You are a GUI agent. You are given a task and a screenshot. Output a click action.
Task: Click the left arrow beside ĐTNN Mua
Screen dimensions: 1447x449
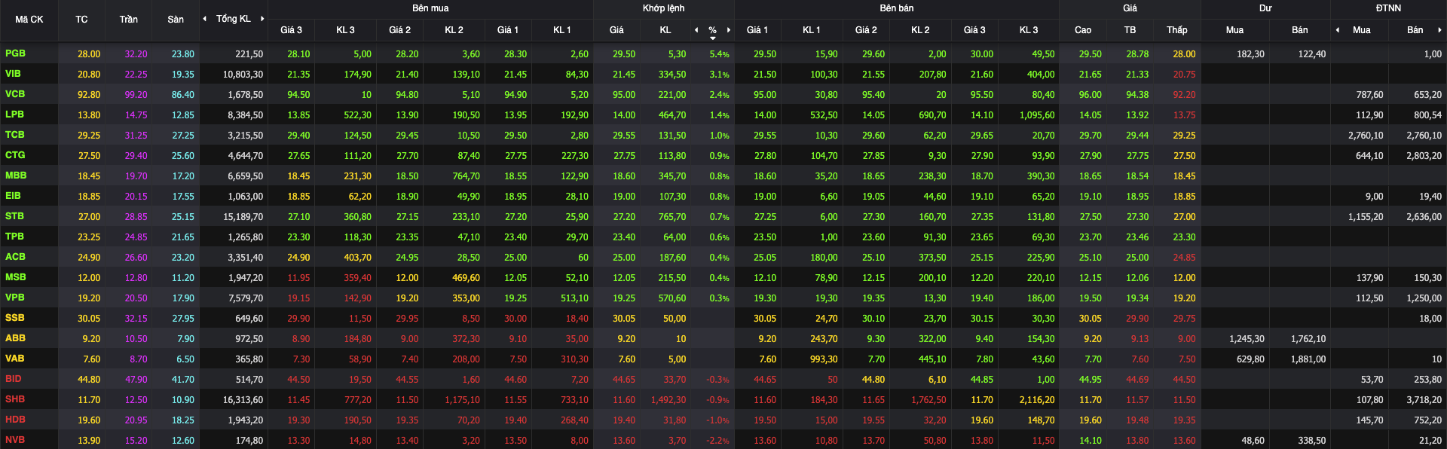click(x=1338, y=30)
